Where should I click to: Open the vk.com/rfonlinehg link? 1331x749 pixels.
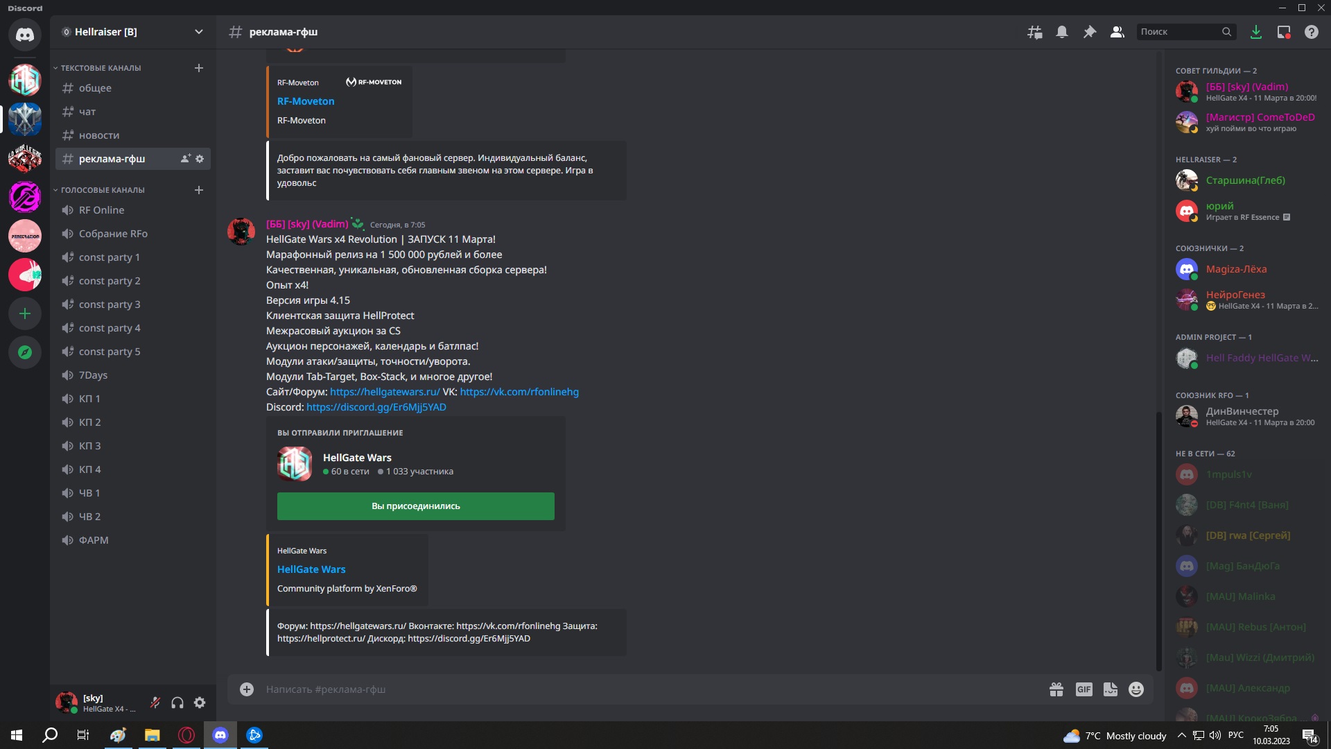coord(519,392)
